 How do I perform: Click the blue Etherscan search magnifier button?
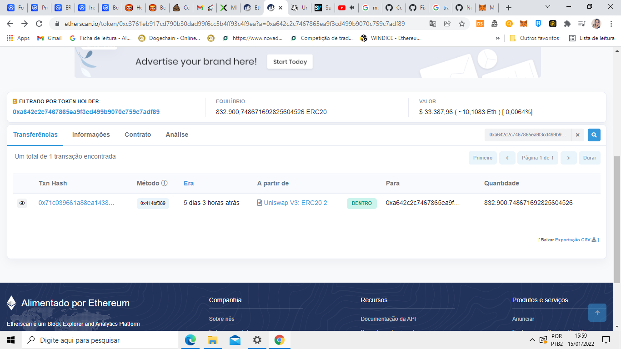pyautogui.click(x=594, y=135)
